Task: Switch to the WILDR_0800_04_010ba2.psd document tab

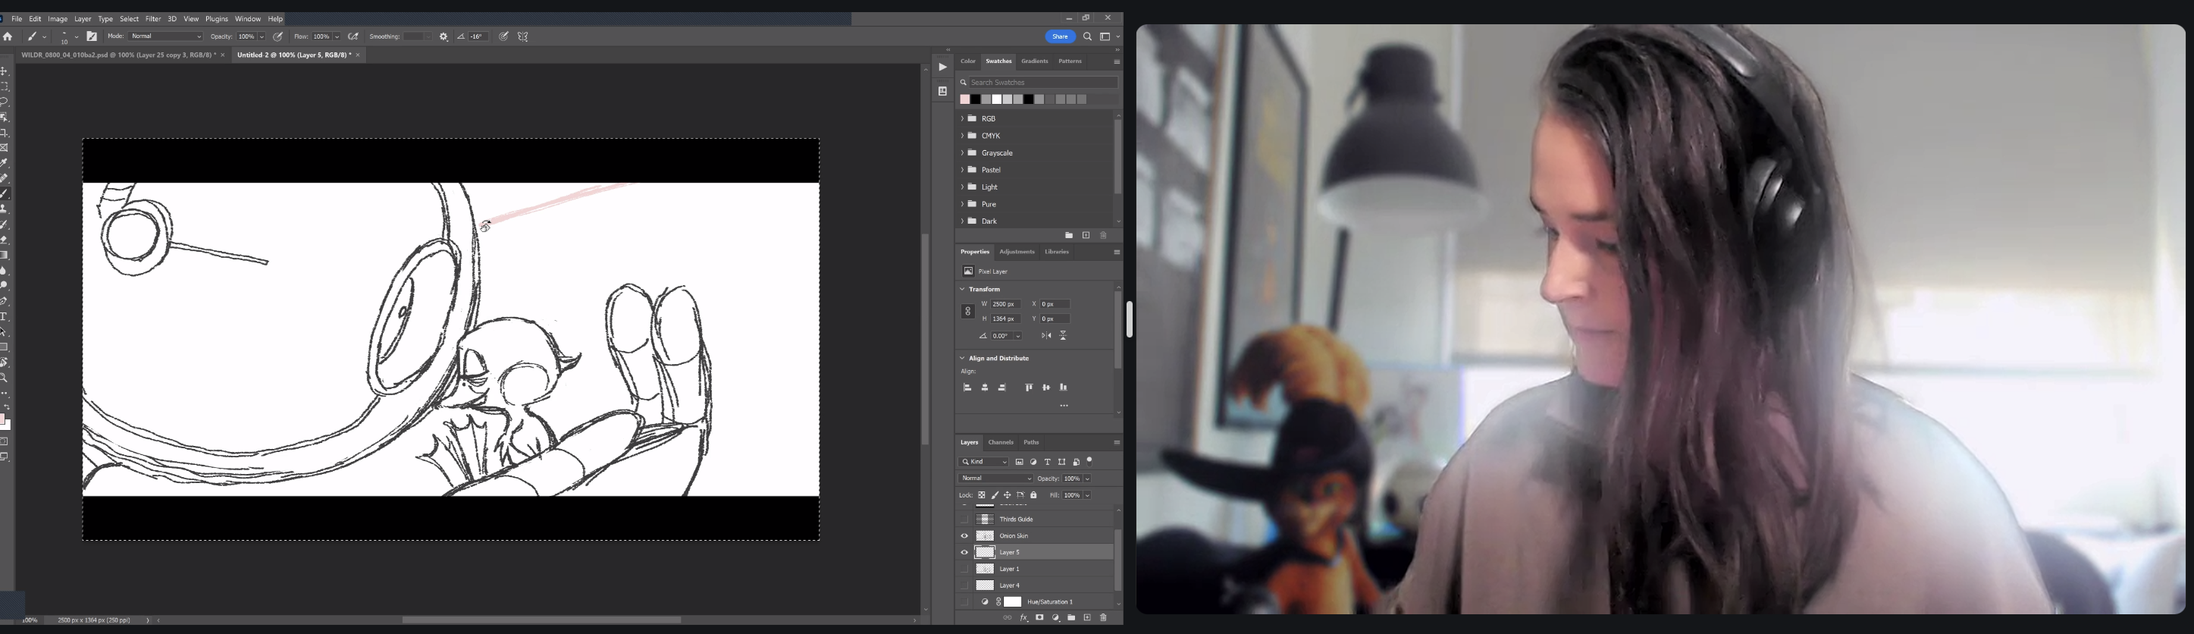Action: pos(118,55)
